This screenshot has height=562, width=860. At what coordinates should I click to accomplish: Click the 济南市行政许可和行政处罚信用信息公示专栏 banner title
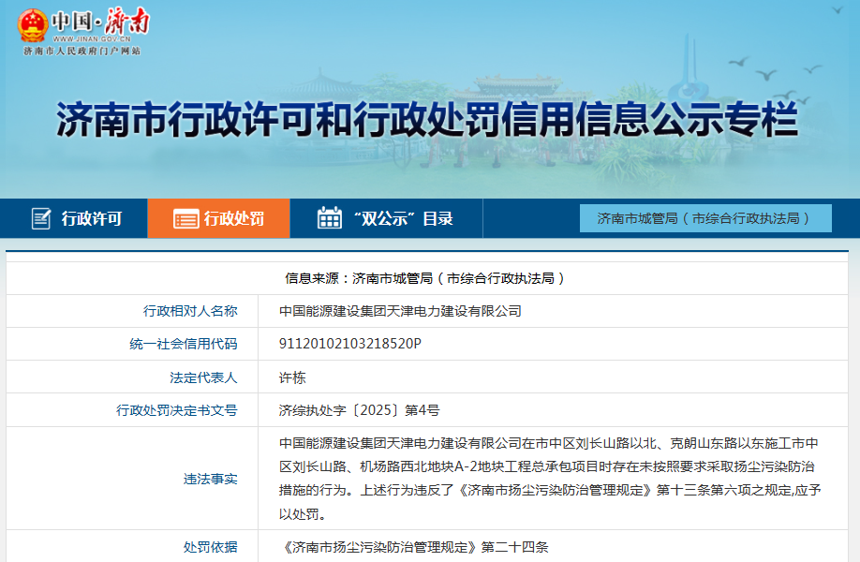(x=426, y=119)
